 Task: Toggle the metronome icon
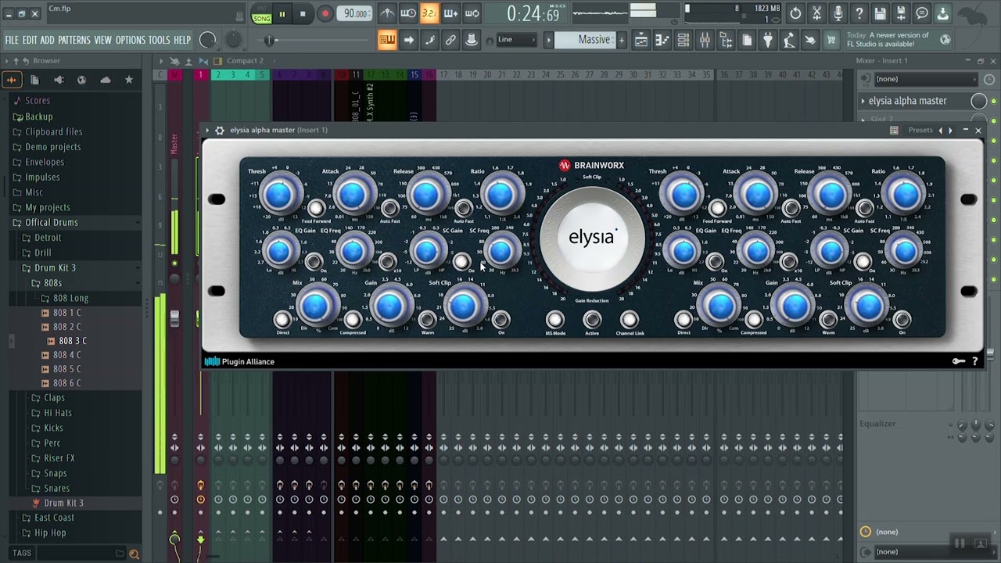[387, 13]
